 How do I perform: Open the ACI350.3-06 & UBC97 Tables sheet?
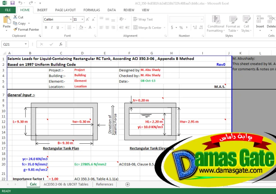pos(66,184)
